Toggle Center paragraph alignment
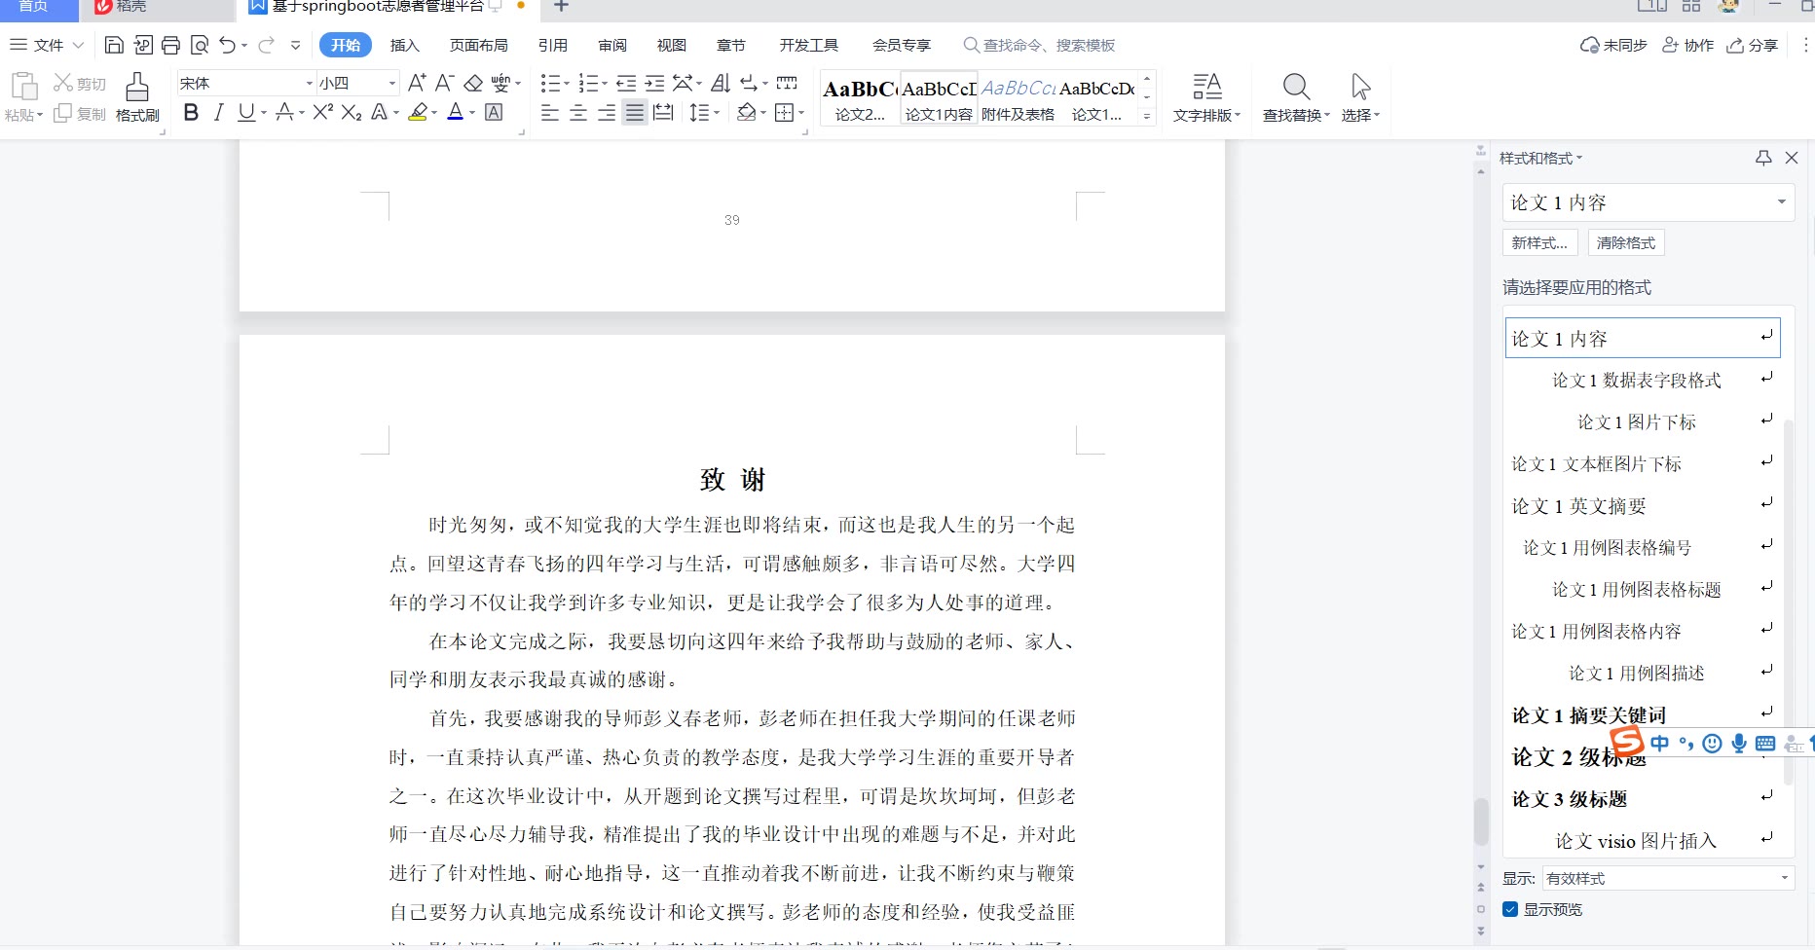This screenshot has width=1815, height=950. [578, 113]
